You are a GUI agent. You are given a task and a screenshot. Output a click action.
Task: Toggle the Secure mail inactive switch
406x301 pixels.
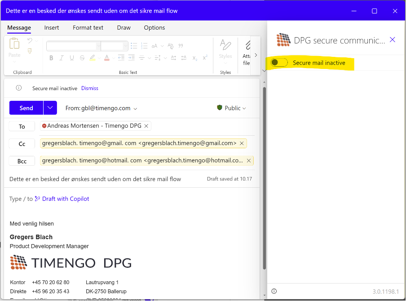[x=279, y=63]
